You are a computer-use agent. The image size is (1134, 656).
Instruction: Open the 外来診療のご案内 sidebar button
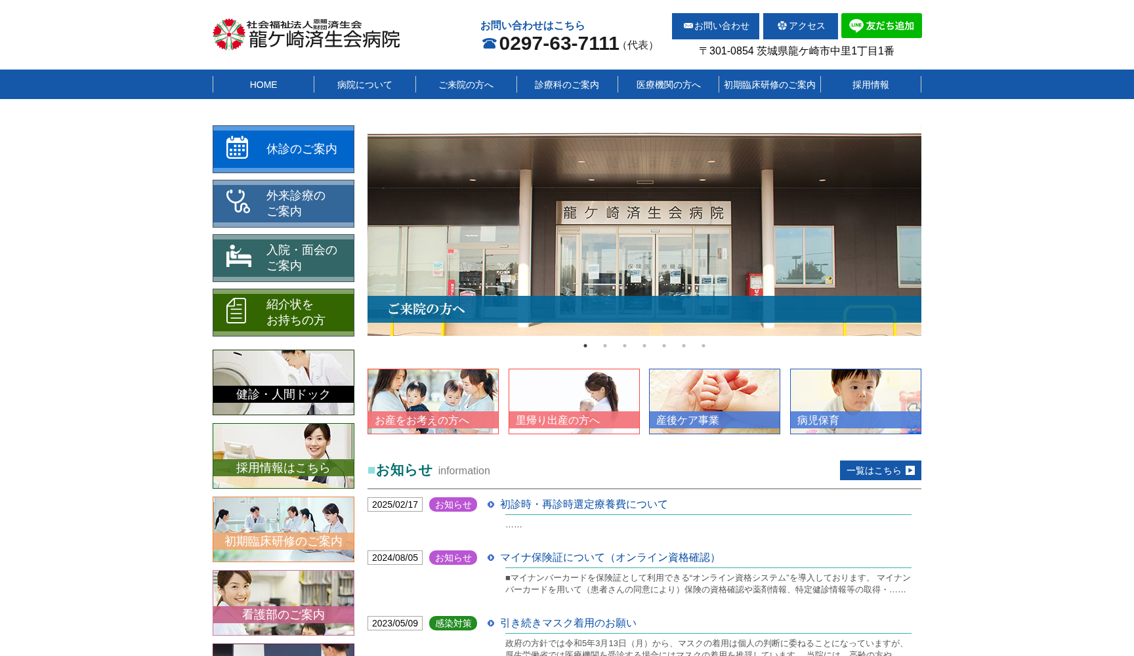tap(283, 203)
